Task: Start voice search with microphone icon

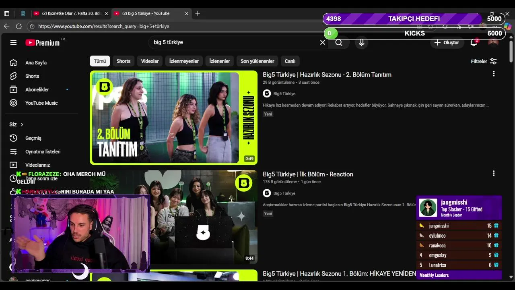Action: (361, 42)
